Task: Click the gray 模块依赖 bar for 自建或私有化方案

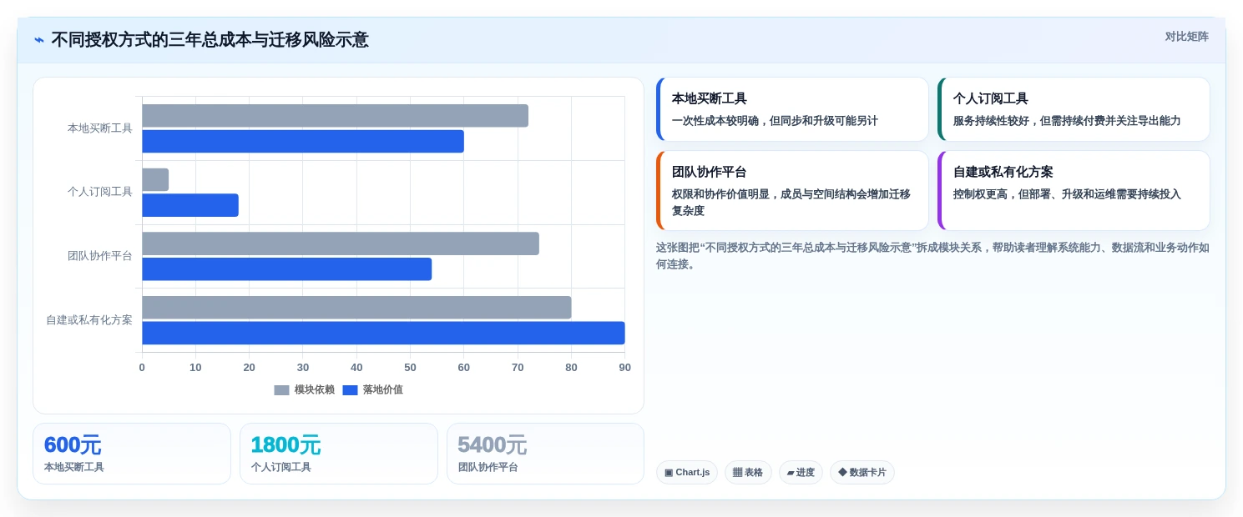Action: point(356,308)
